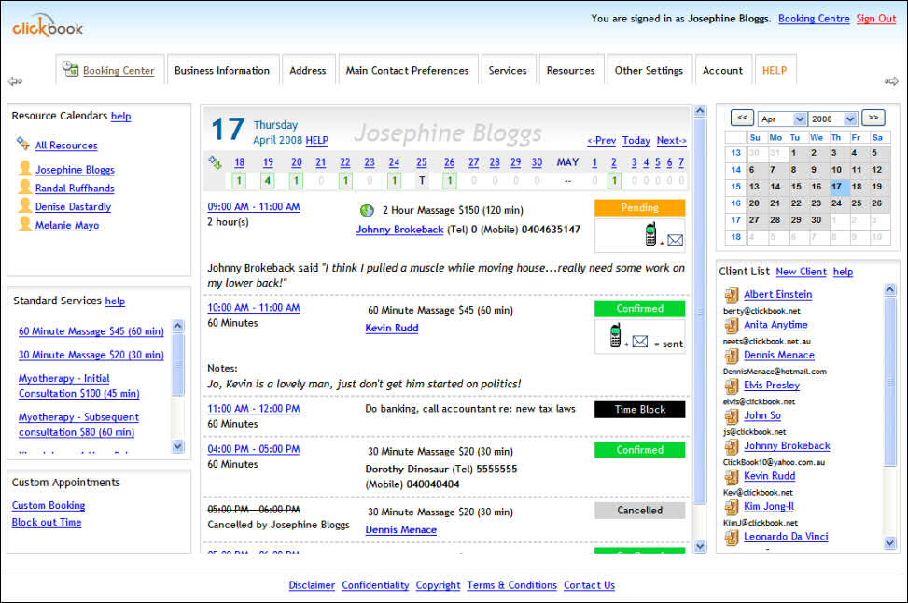
Task: Open the Address tab
Action: 308,70
